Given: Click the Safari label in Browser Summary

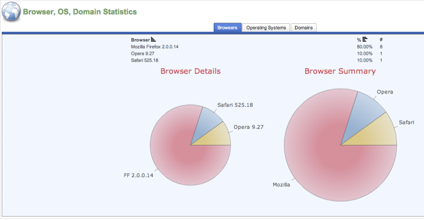Looking at the screenshot, I should tap(406, 122).
